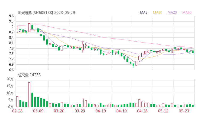
Task: Click the MA20 legend label
Action: tap(172, 12)
